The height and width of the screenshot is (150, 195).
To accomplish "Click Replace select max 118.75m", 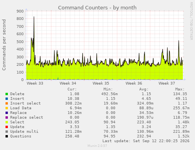I will [181, 117].
